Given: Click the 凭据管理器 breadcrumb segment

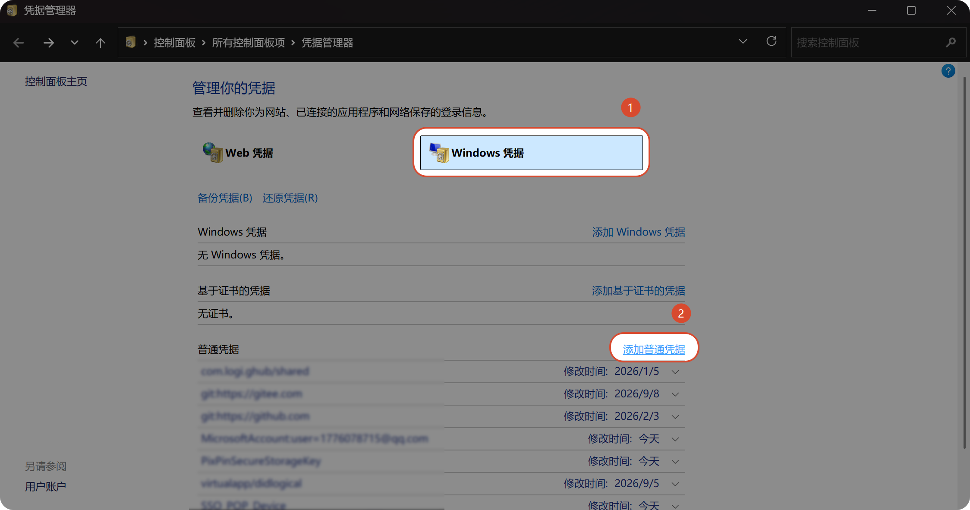Looking at the screenshot, I should tap(327, 43).
